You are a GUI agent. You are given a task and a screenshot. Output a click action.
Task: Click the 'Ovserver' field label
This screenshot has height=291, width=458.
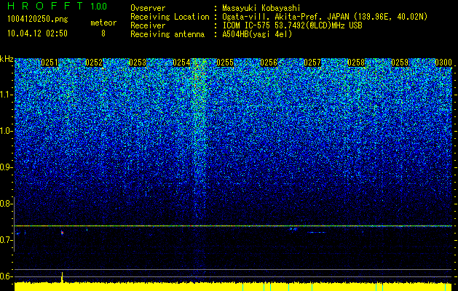tap(148, 8)
